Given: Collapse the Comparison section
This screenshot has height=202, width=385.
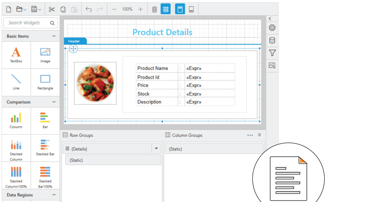Looking at the screenshot, I should pyautogui.click(x=54, y=102).
